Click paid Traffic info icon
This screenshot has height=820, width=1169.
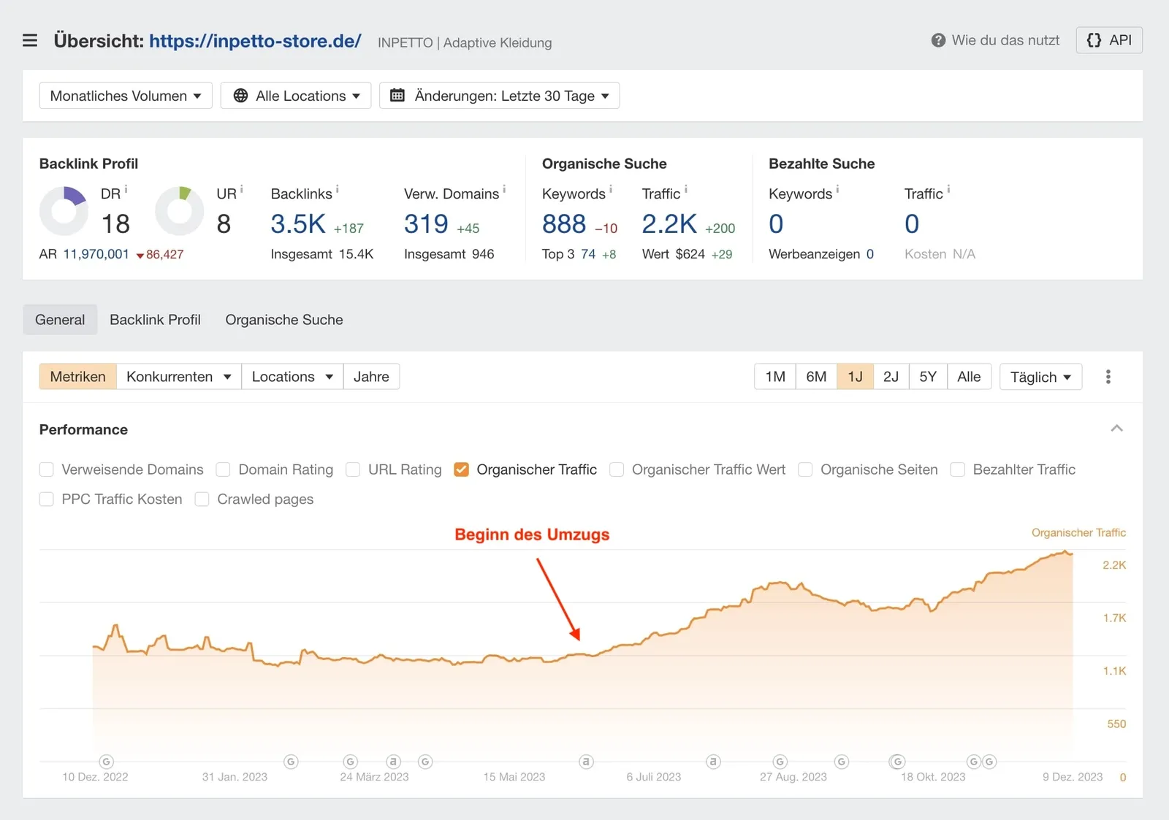pos(948,189)
